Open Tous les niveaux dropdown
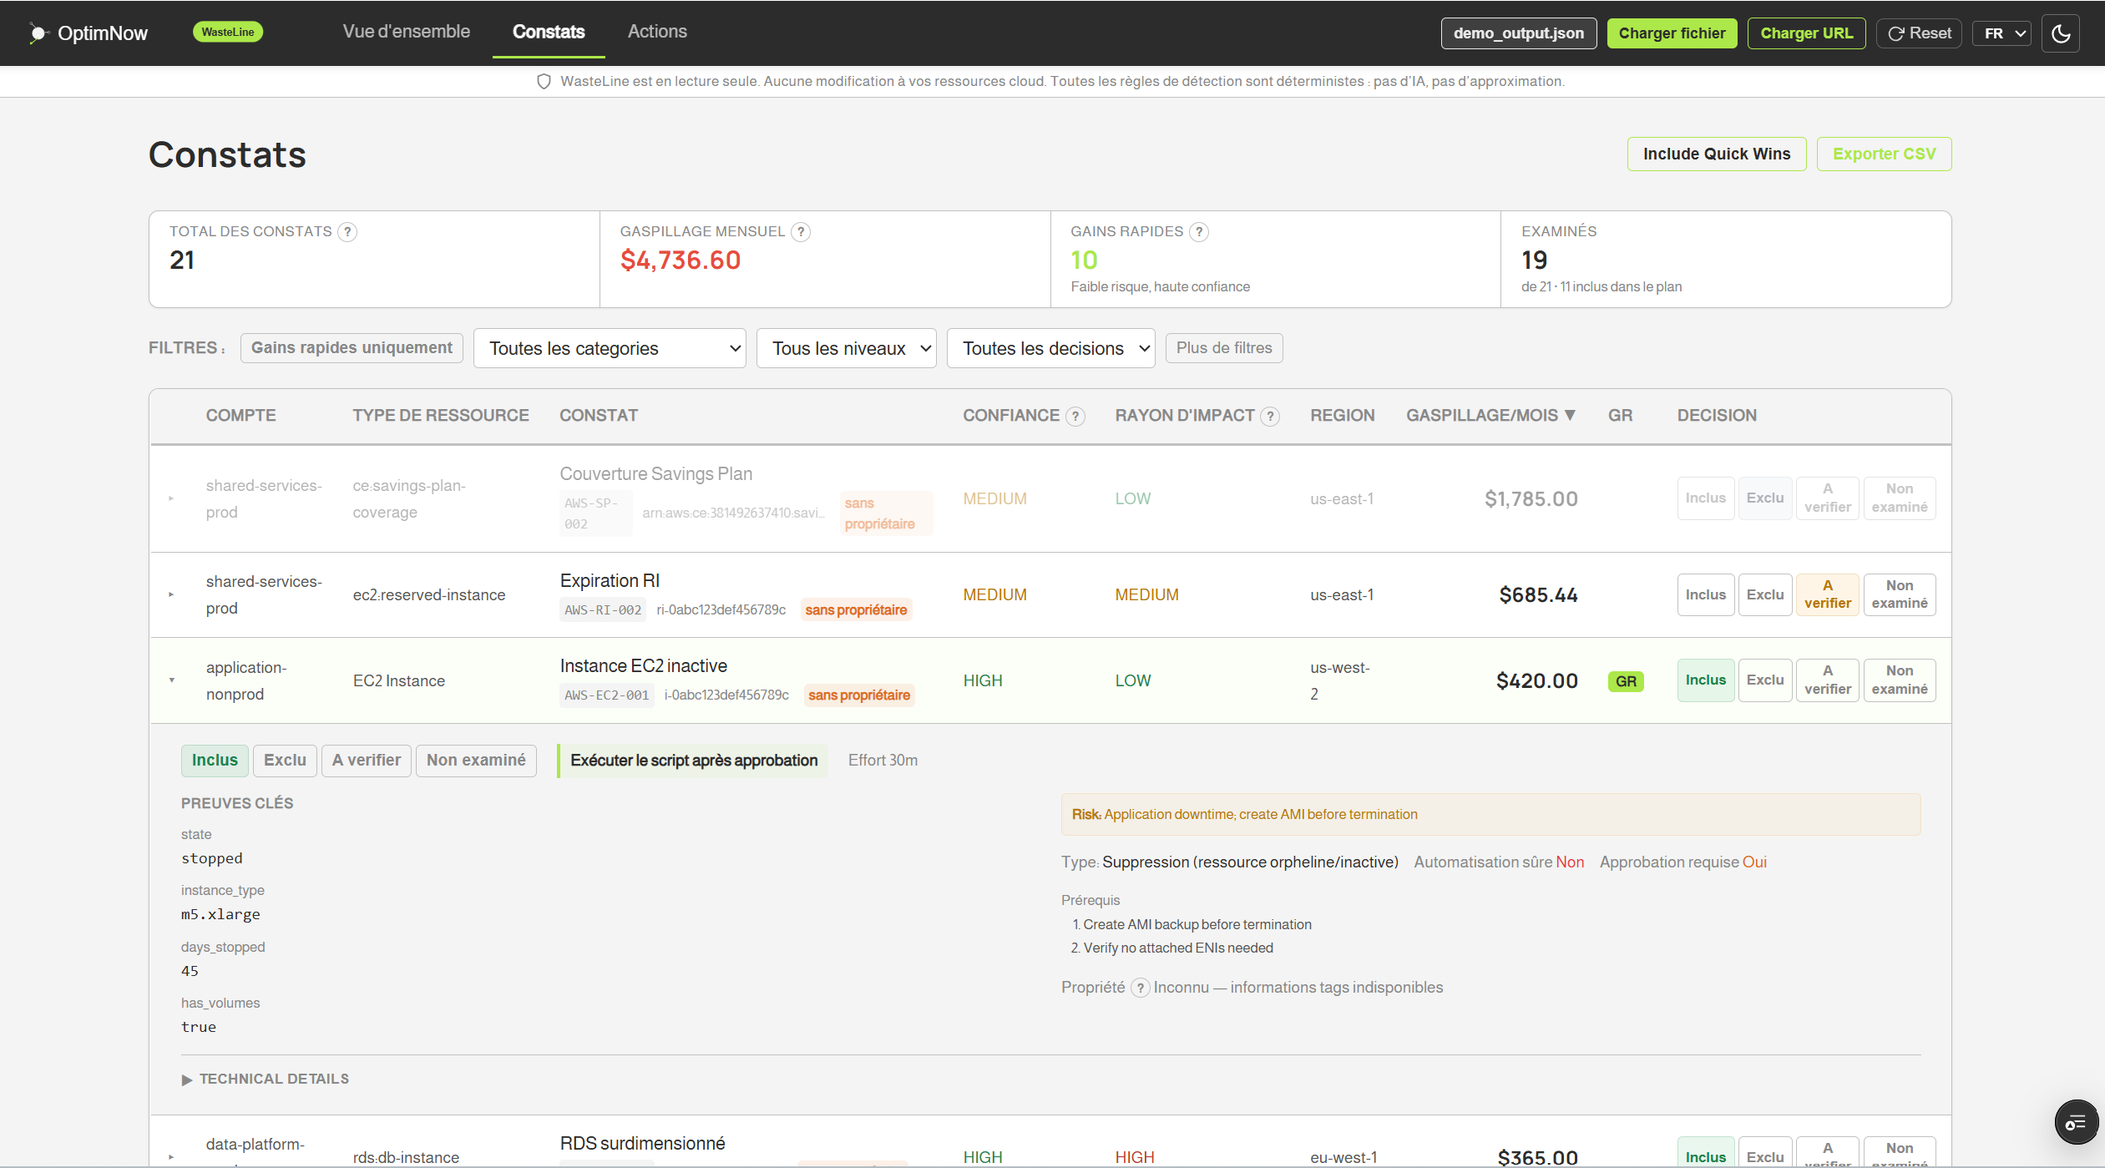 pos(846,348)
